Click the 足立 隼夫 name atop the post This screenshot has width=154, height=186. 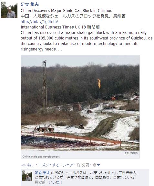point(30,5)
